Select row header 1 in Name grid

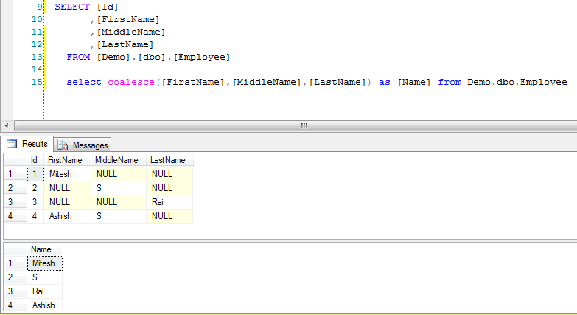click(x=15, y=263)
